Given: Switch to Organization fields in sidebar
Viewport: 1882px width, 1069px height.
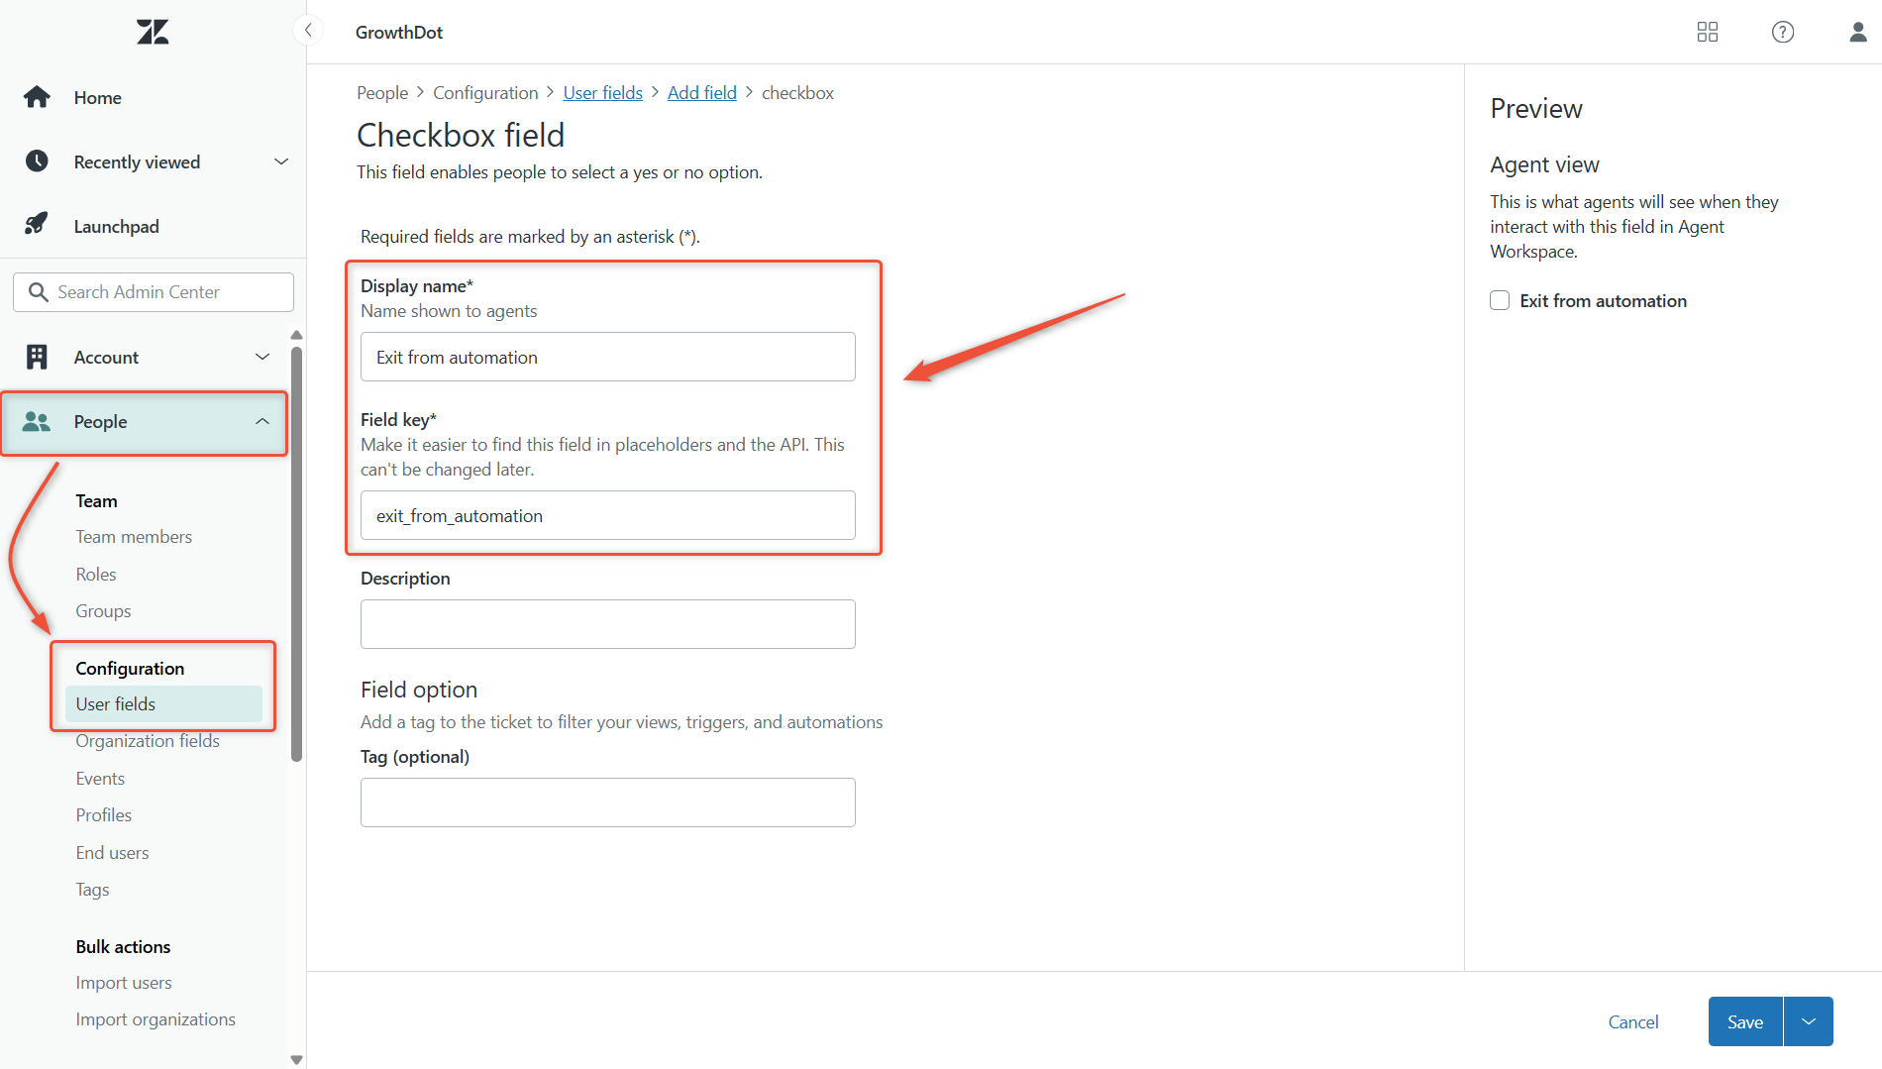Looking at the screenshot, I should click(148, 740).
